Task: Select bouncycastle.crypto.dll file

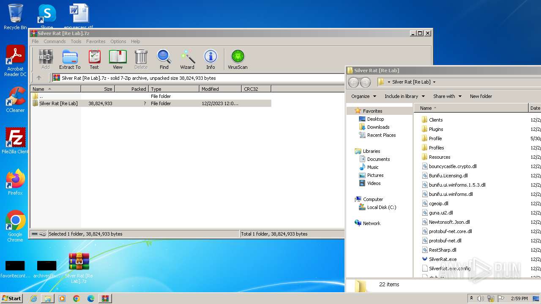Action: pyautogui.click(x=453, y=166)
